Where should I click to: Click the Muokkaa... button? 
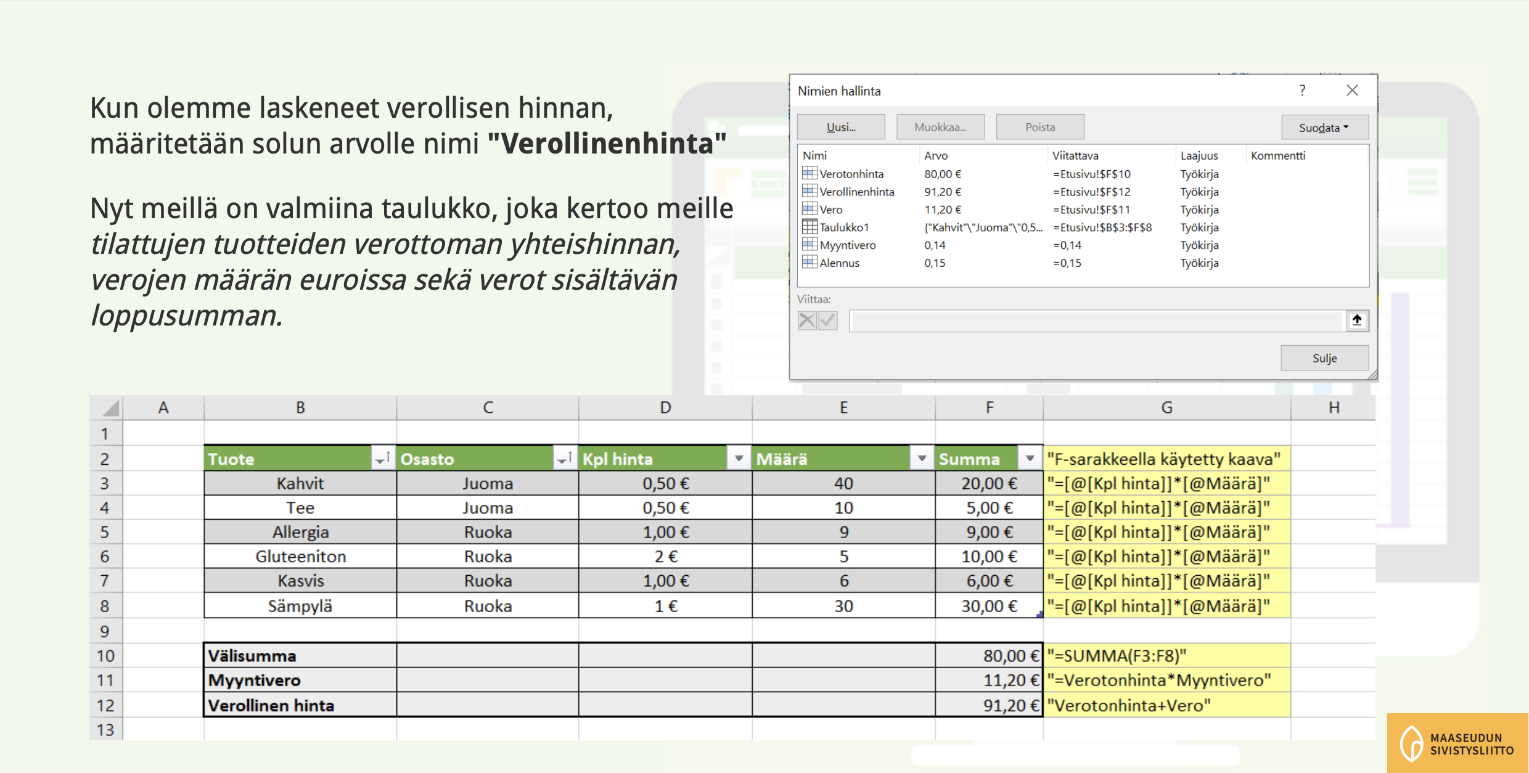point(940,127)
